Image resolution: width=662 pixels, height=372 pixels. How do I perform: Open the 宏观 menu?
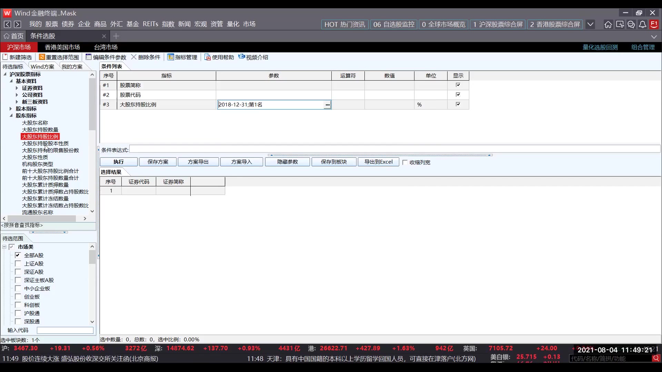(201, 24)
